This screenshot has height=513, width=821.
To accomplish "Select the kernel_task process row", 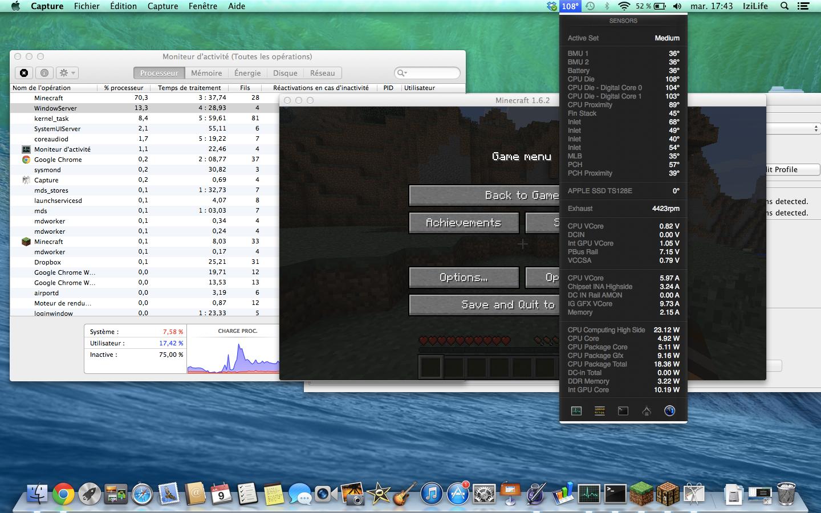I will coord(144,118).
